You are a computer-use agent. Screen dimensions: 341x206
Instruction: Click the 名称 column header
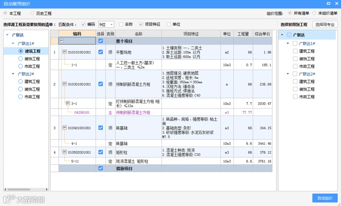(x=139, y=34)
